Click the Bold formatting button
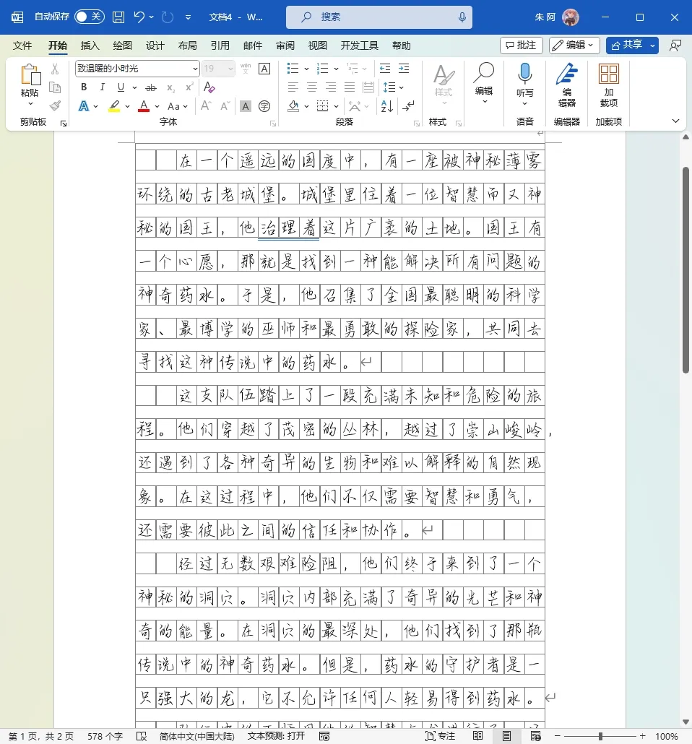 click(x=84, y=87)
